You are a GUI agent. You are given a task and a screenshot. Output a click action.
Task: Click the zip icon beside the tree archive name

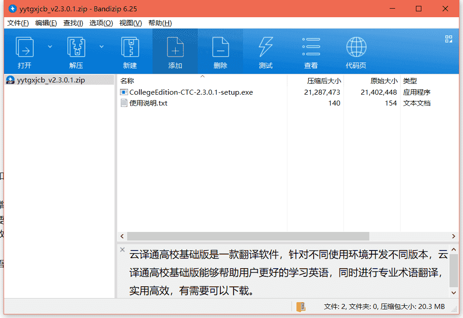tap(10, 80)
